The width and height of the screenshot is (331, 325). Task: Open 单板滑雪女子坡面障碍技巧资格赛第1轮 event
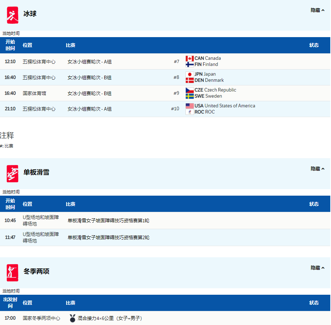pyautogui.click(x=109, y=221)
